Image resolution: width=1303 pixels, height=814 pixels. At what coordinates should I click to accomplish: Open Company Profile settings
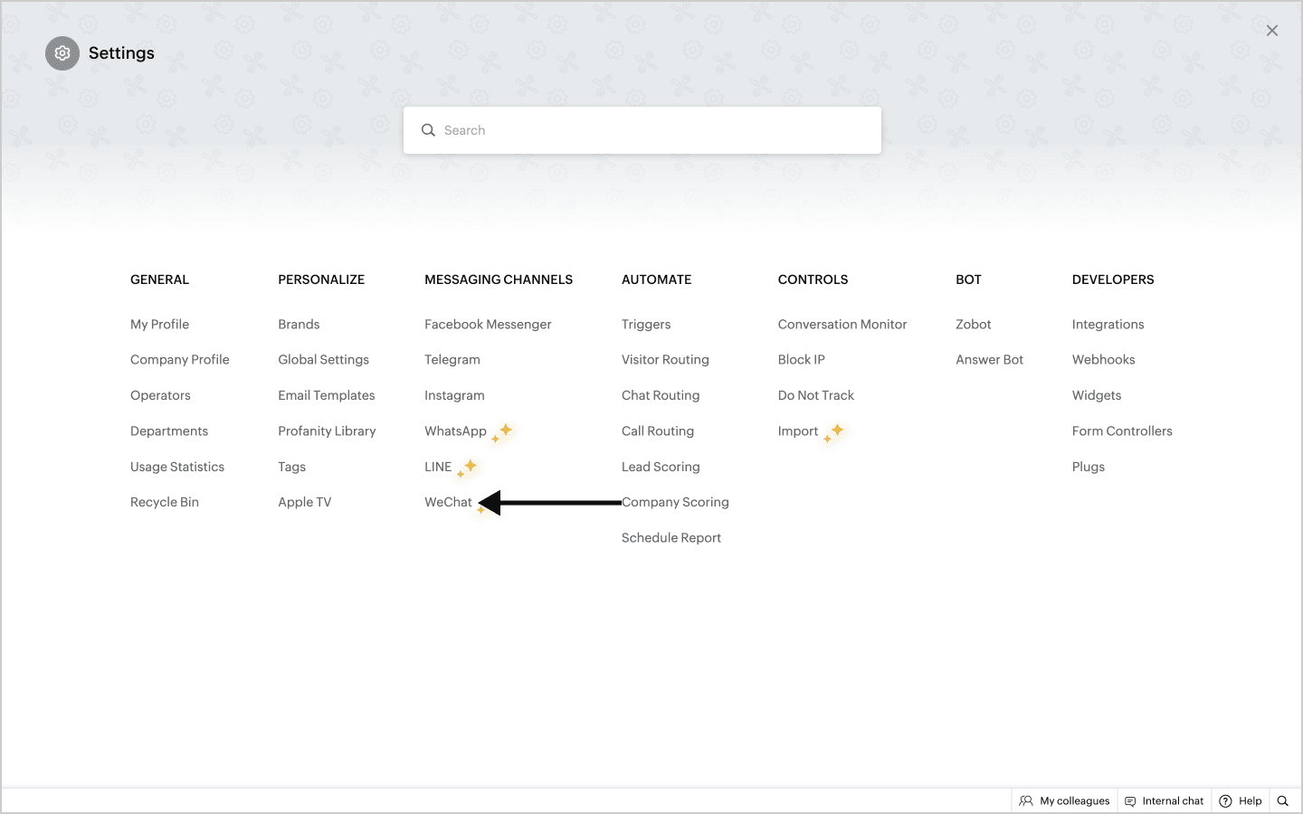tap(180, 360)
